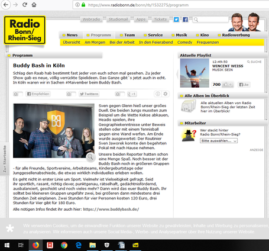
Task: Open the Radiowerbung menu
Action: (234, 35)
